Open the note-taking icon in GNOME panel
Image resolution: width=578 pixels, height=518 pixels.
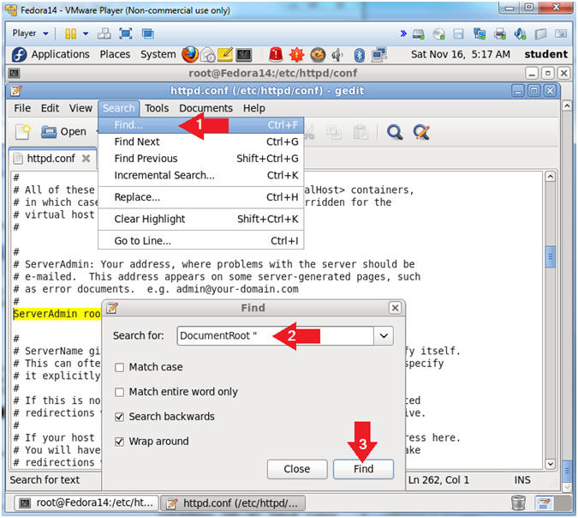tap(225, 55)
